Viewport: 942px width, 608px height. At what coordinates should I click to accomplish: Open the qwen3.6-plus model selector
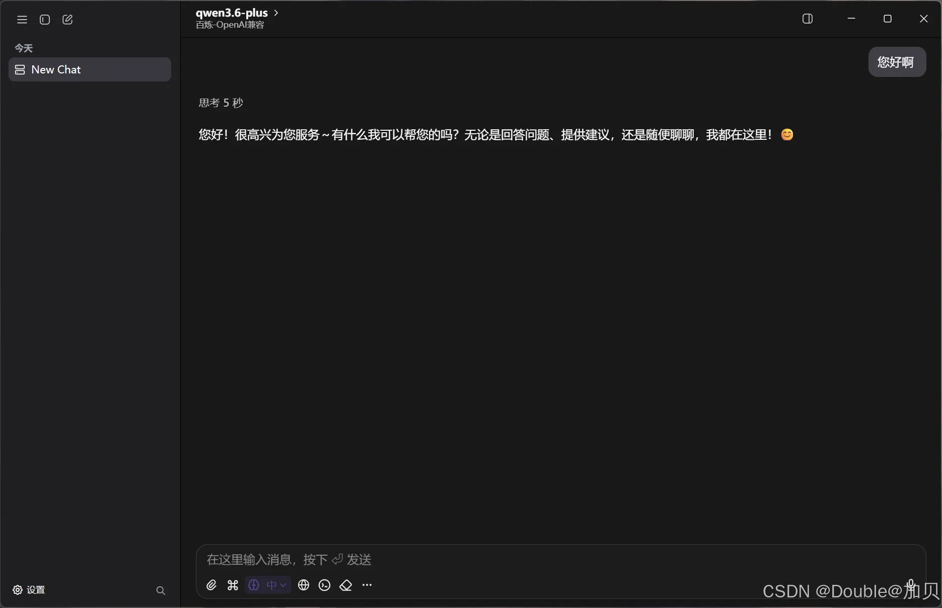point(237,13)
